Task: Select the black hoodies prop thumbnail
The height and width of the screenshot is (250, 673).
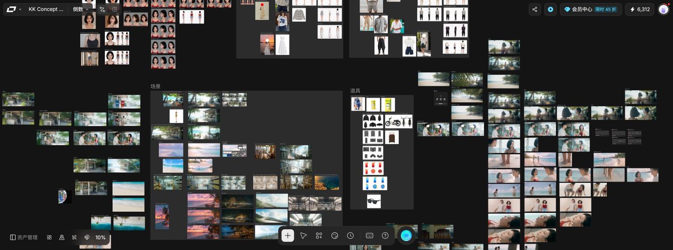Action: coord(373,121)
